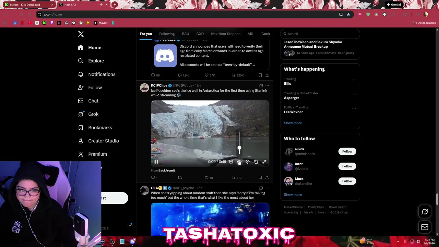Share the KCIPClips post
The image size is (439, 247).
(267, 178)
